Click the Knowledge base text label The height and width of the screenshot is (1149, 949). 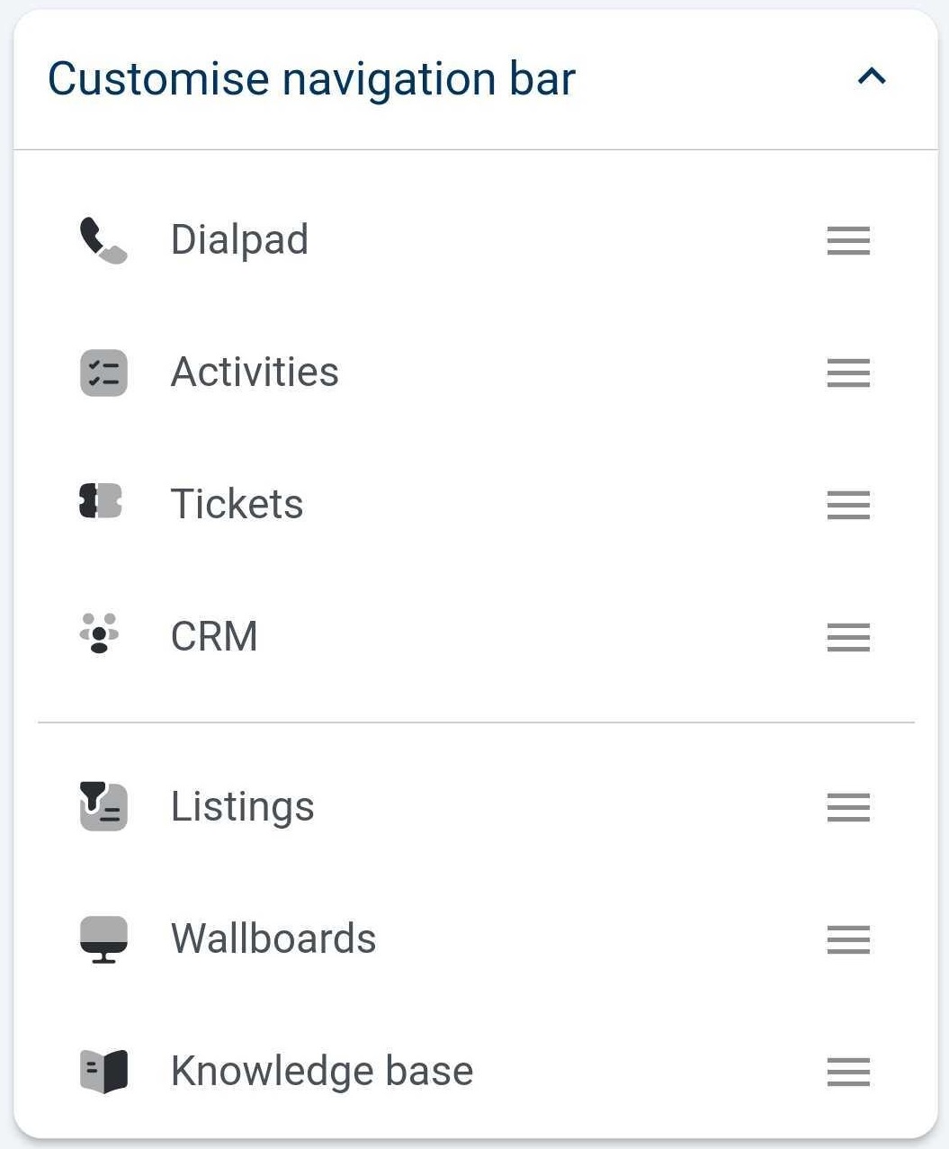tap(321, 1071)
